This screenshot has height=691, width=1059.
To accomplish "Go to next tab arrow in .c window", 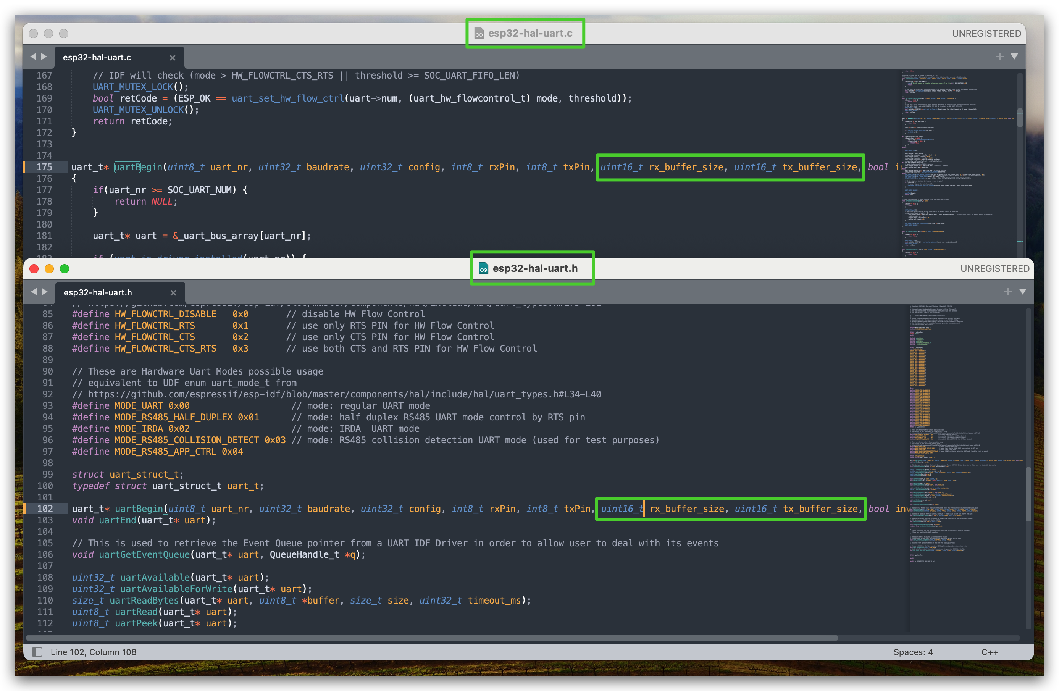I will (x=44, y=57).
